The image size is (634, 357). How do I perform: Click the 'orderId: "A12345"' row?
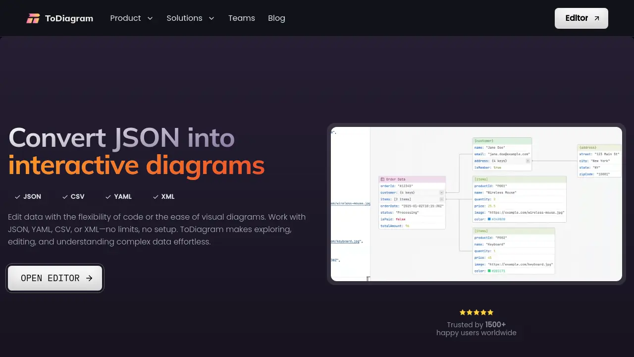click(x=412, y=186)
